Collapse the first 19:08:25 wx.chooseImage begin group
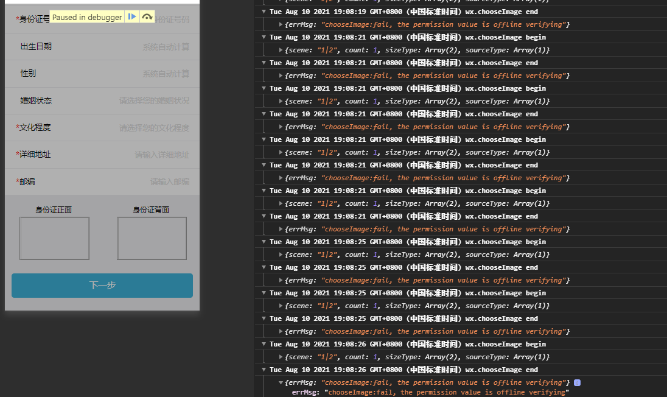The width and height of the screenshot is (667, 397). tap(264, 242)
